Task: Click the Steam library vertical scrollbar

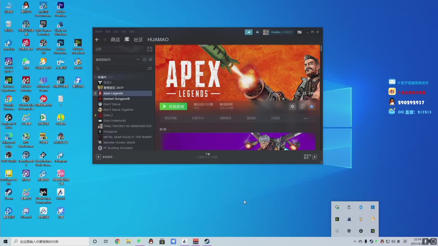Action: coord(321,49)
